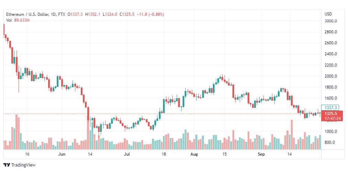348x171 pixels.
Task: Click the 17:47:24 countdown timer label
Action: click(332, 118)
